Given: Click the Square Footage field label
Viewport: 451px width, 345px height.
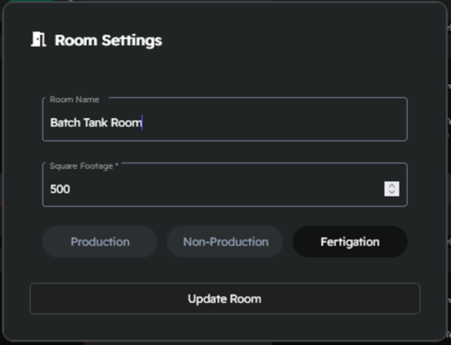Looking at the screenshot, I should pyautogui.click(x=82, y=165).
